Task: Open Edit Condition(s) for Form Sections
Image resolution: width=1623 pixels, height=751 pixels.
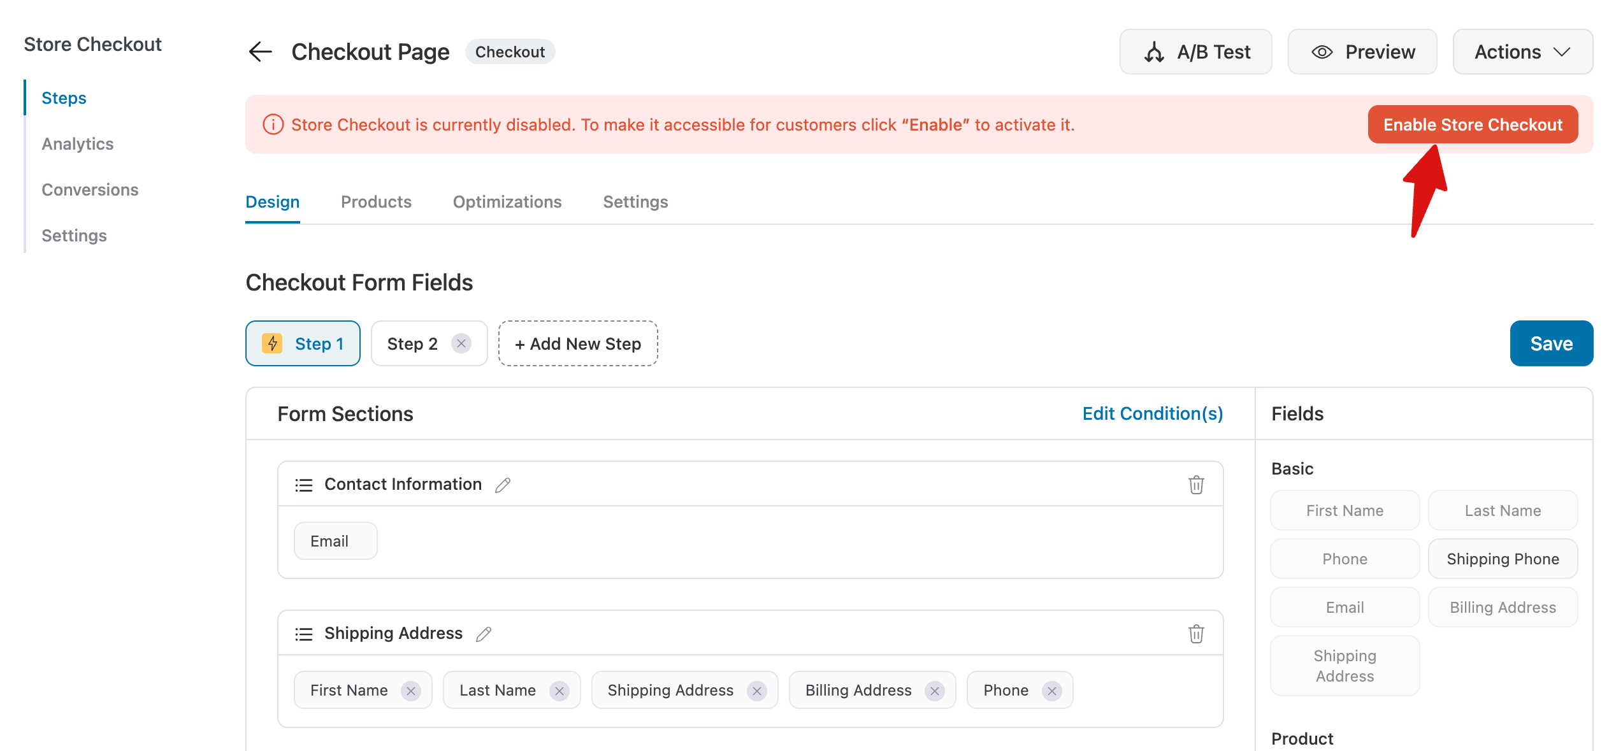Action: [x=1152, y=413]
